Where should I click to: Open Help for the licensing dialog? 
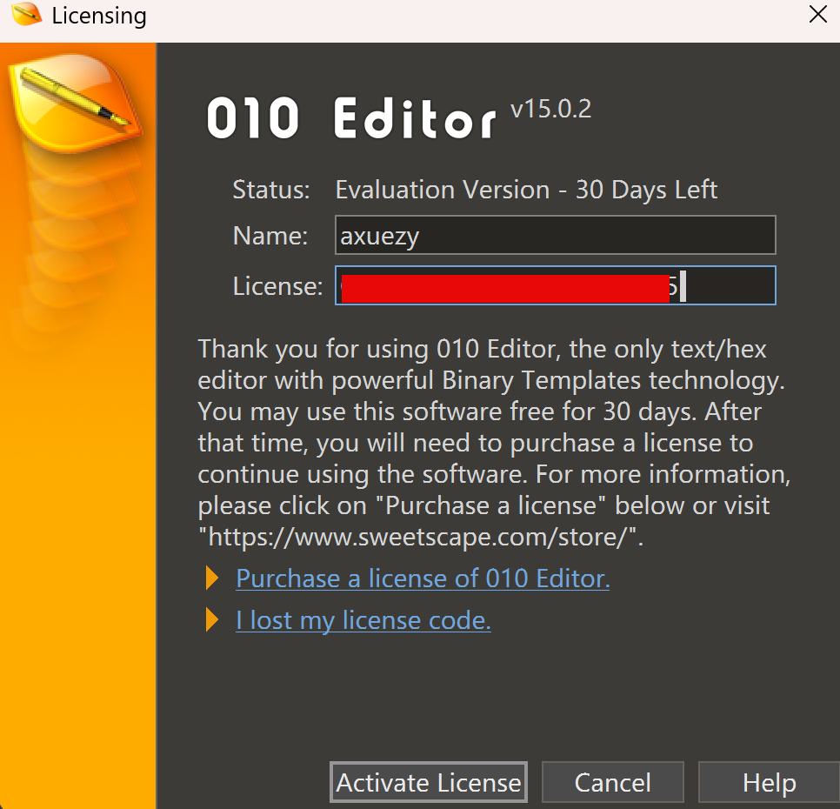coord(769,783)
